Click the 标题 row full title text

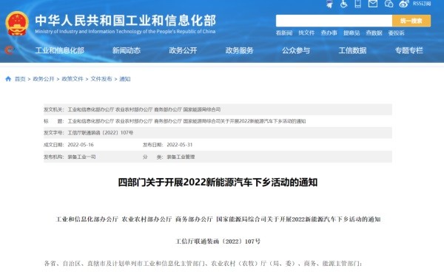click(x=186, y=121)
